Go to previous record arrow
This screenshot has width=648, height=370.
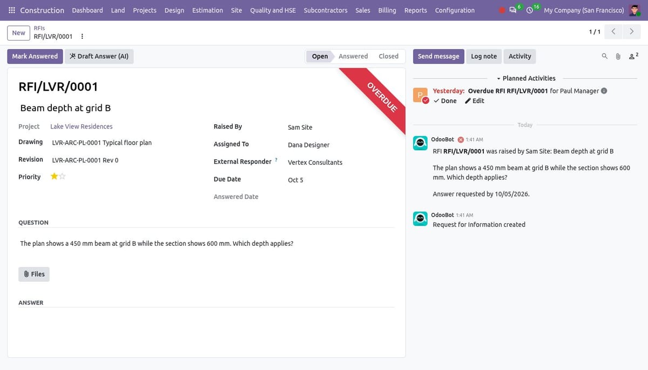coord(613,32)
